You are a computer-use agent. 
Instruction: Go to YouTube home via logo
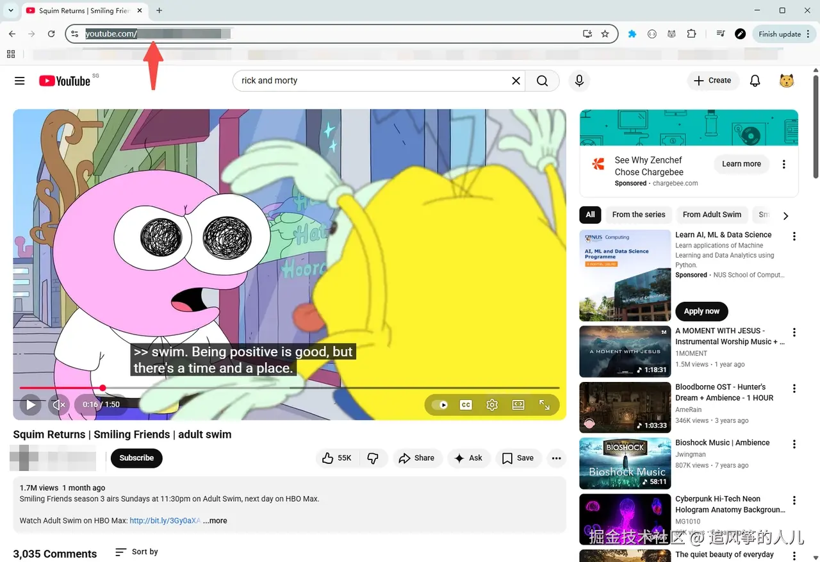click(64, 81)
